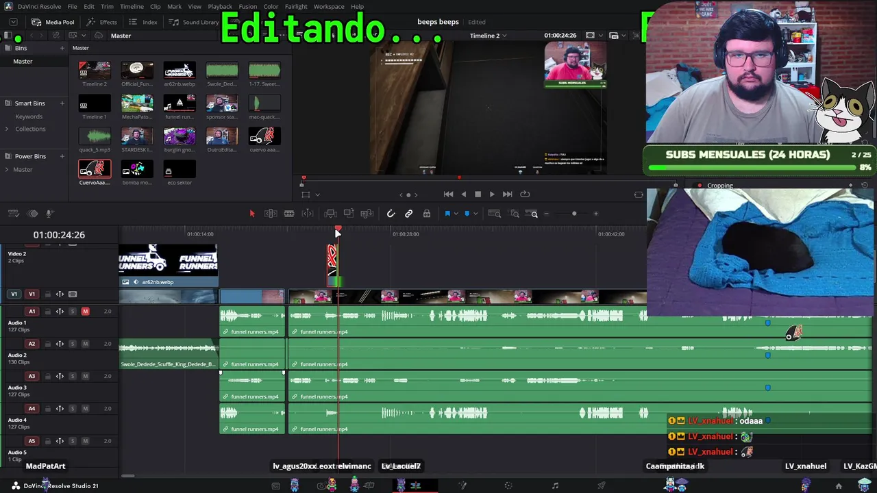
Task: Open the Timeline menu
Action: [x=132, y=6]
